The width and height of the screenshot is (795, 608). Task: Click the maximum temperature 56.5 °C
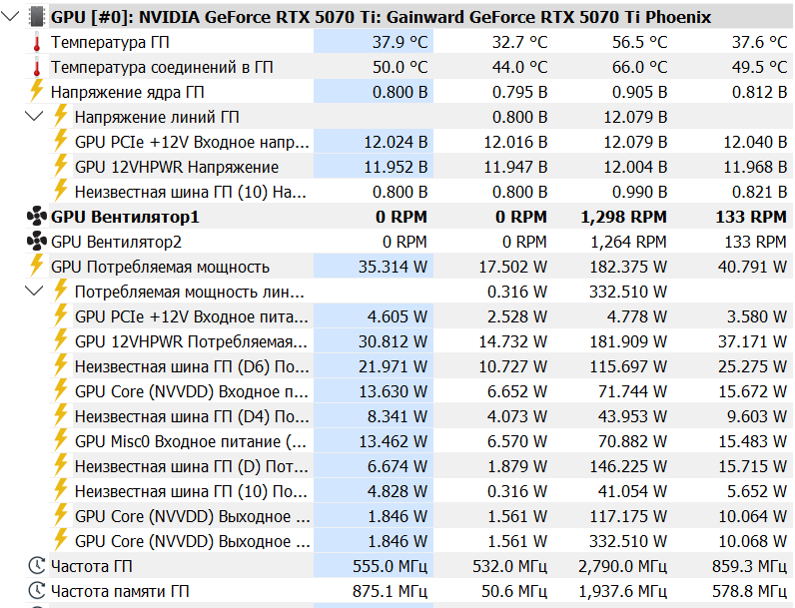(x=639, y=42)
